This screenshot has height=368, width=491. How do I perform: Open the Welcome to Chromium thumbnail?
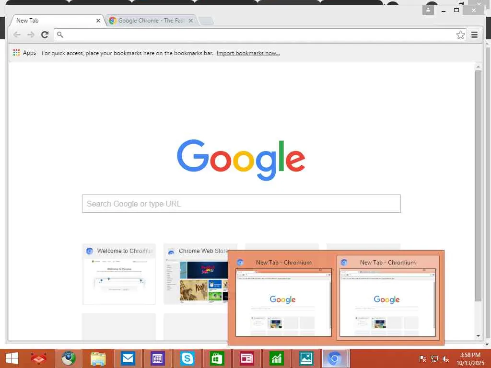click(x=119, y=274)
